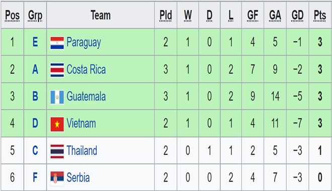The image size is (332, 191).
Task: Click the Paraguay flag icon
Action: point(57,43)
